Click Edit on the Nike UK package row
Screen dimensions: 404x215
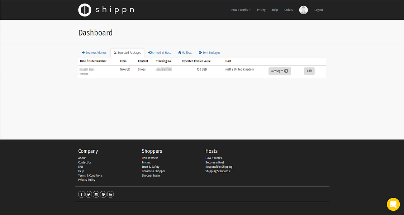[309, 71]
